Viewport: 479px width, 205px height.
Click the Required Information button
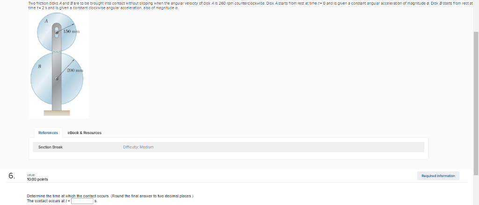pos(438,176)
